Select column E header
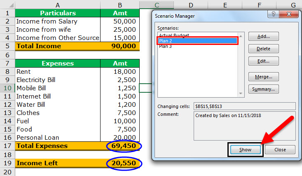 [225, 5]
